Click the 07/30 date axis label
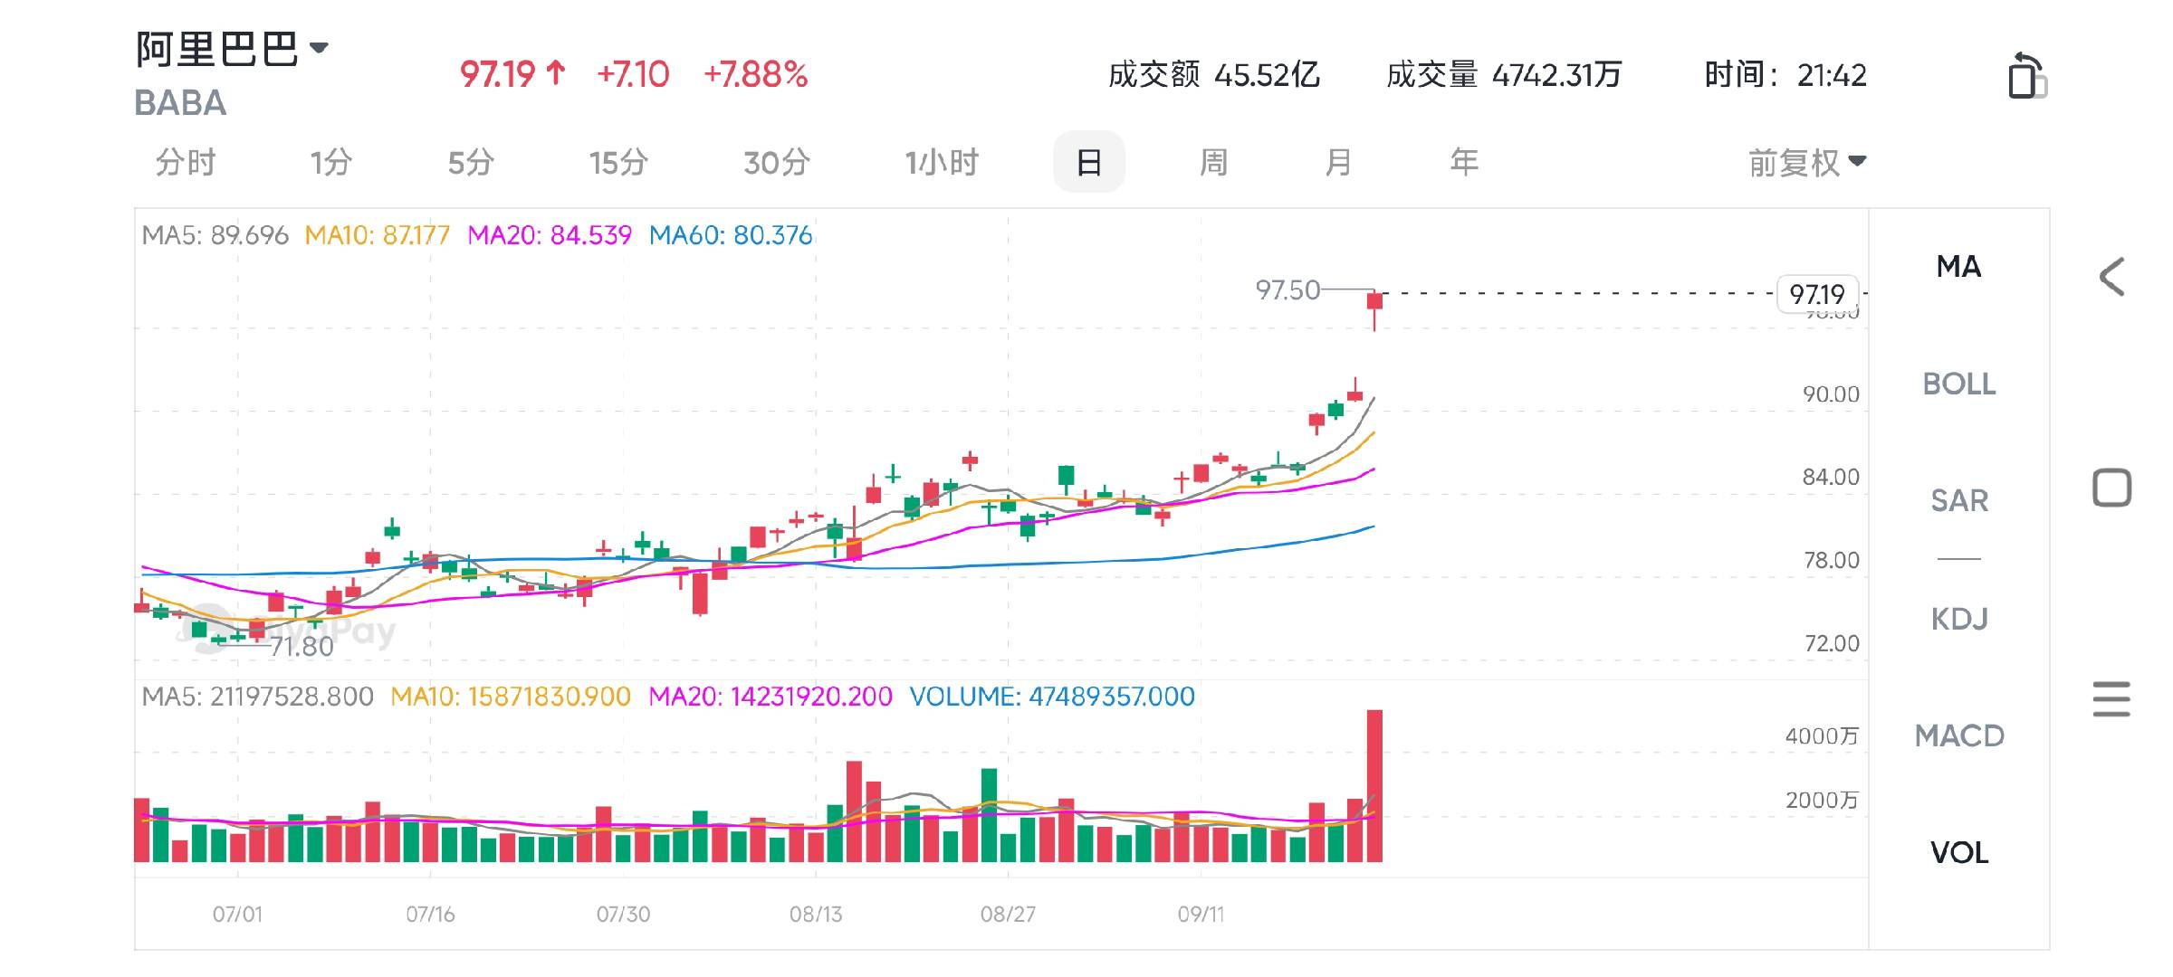 pyautogui.click(x=623, y=915)
